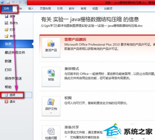Viewport: 155px width, 140px height.
Task: Click the Options (选项) icon
Action: 7,95
